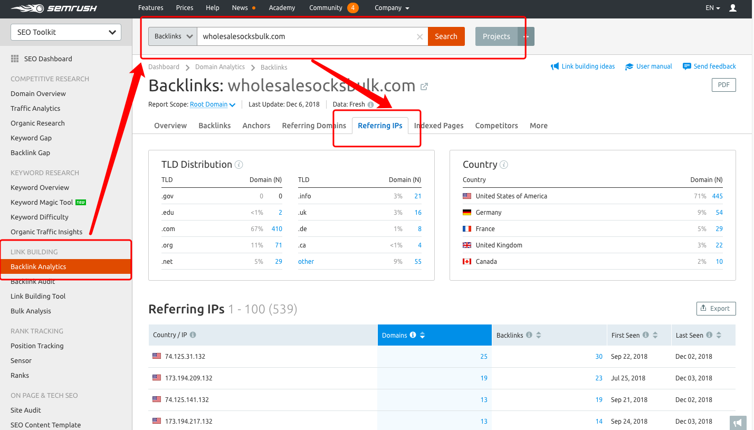The image size is (754, 430).
Task: Click the Send feedback icon
Action: (x=687, y=66)
